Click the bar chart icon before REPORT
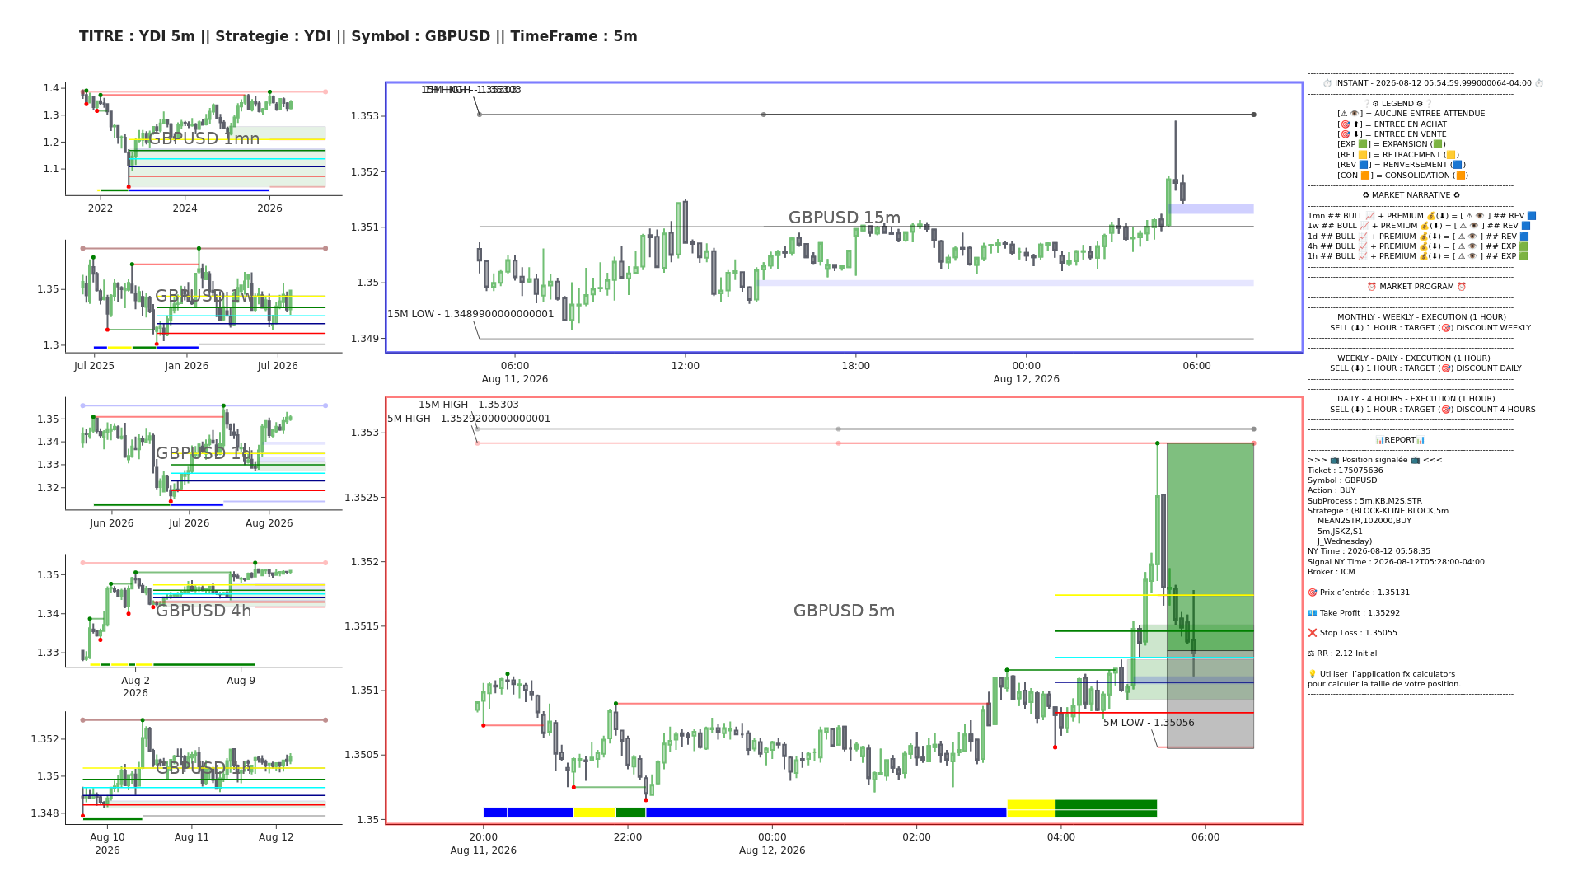Viewport: 1582px width, 890px height. coord(1379,440)
